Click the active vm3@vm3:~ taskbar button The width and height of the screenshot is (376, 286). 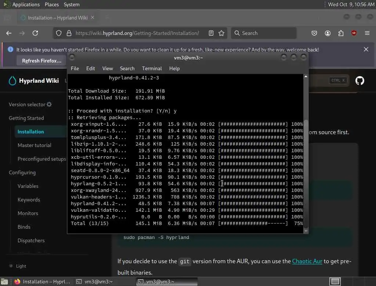(x=167, y=282)
